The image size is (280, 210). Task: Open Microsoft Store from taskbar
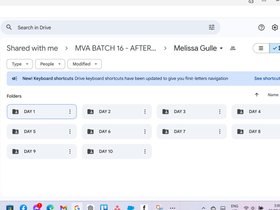[x=10, y=207]
